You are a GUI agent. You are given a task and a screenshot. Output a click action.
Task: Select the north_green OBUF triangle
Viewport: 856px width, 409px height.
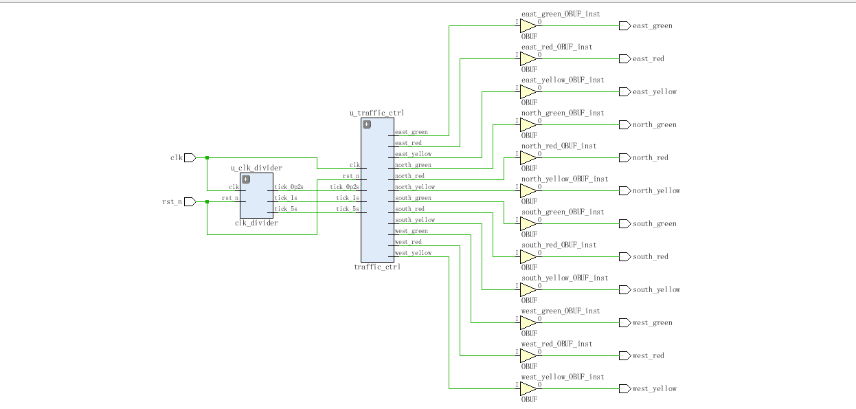pos(528,125)
